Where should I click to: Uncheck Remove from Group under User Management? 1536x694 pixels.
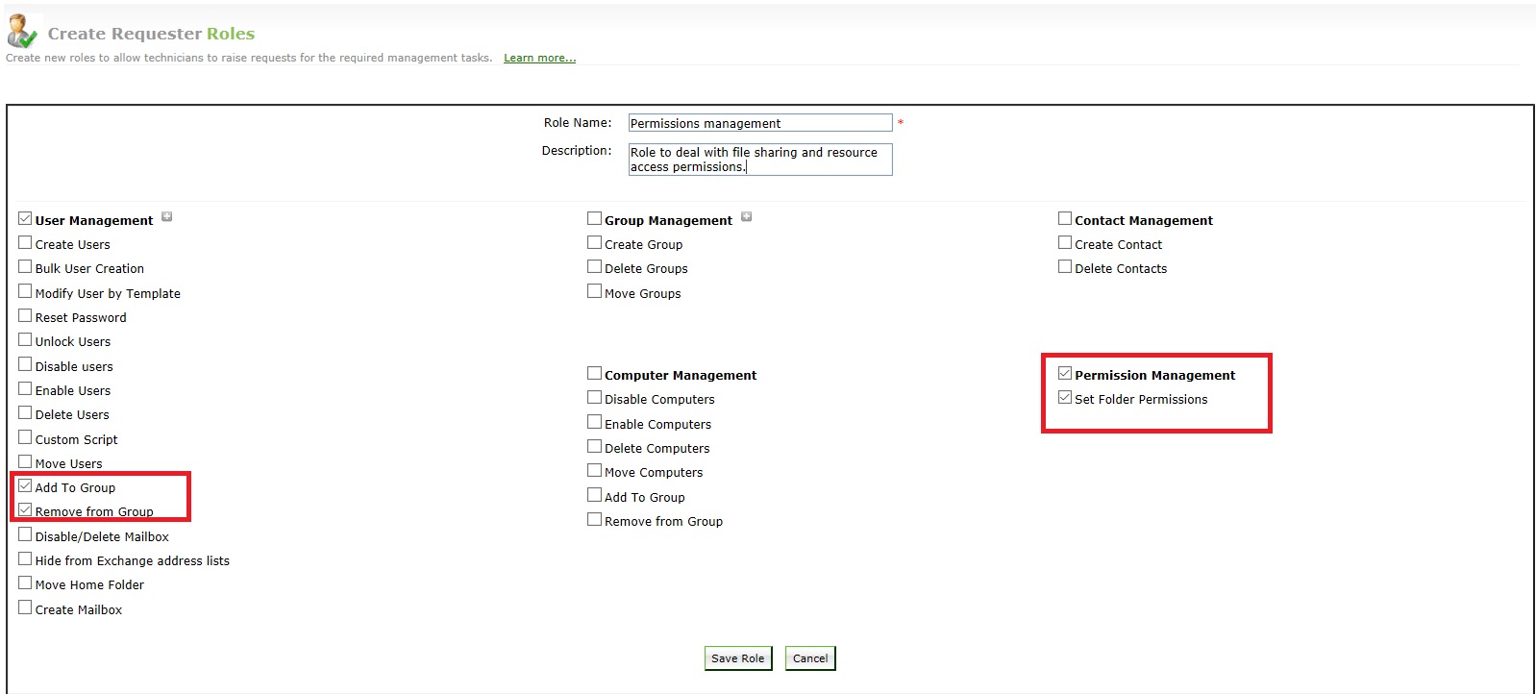click(x=25, y=510)
